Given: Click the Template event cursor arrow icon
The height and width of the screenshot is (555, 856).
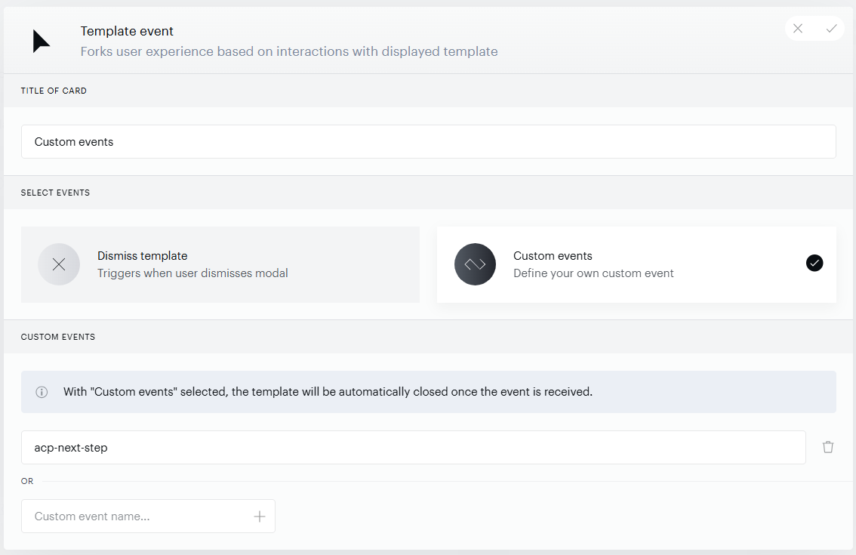Looking at the screenshot, I should coord(41,41).
